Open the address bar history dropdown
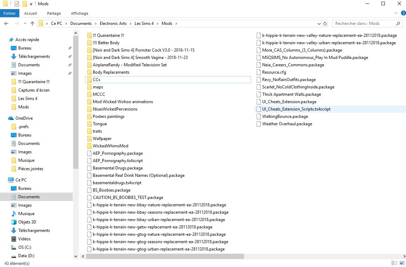Screen dimensions: 406x267 coord(319,24)
